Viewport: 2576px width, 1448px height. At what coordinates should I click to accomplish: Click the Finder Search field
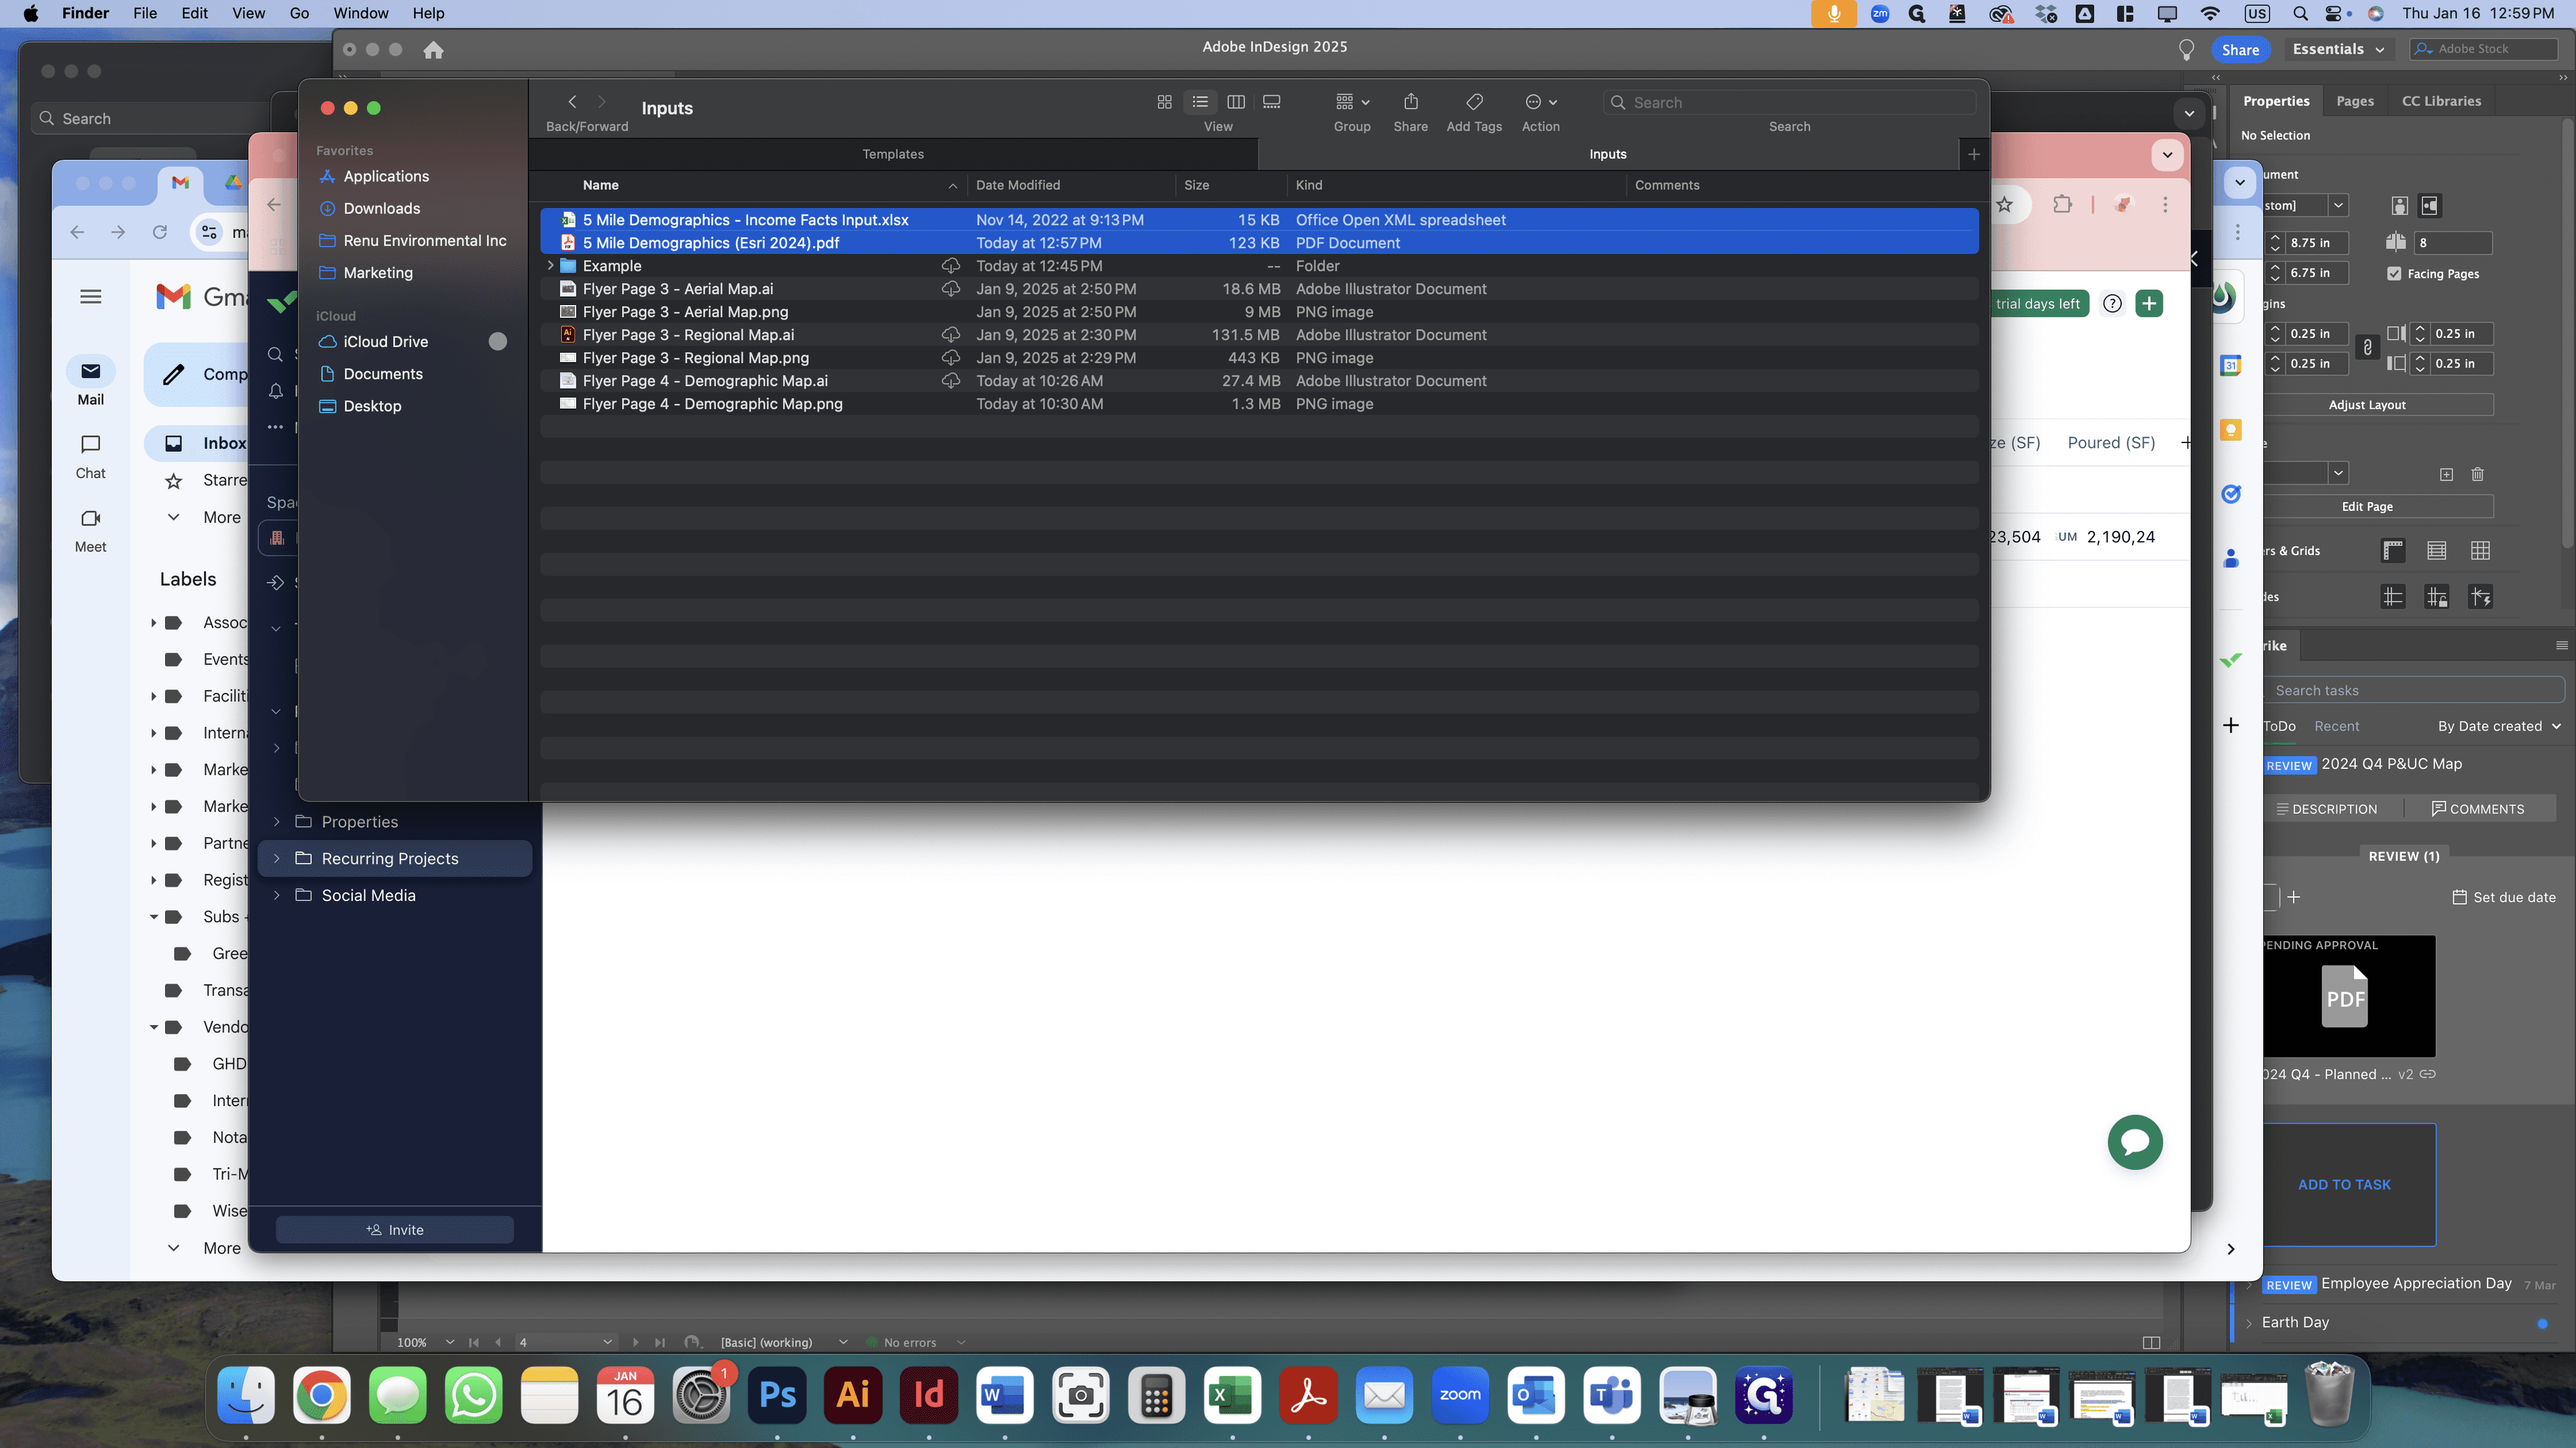click(x=1789, y=102)
